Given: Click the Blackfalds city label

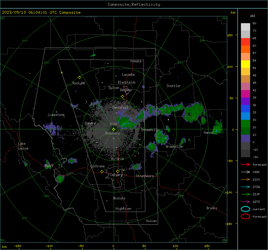Looking at the screenshot, I should [127, 82].
